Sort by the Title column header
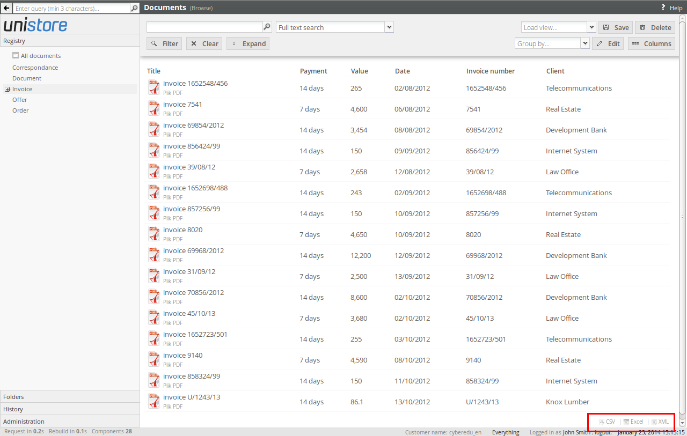The width and height of the screenshot is (687, 436). click(x=154, y=71)
